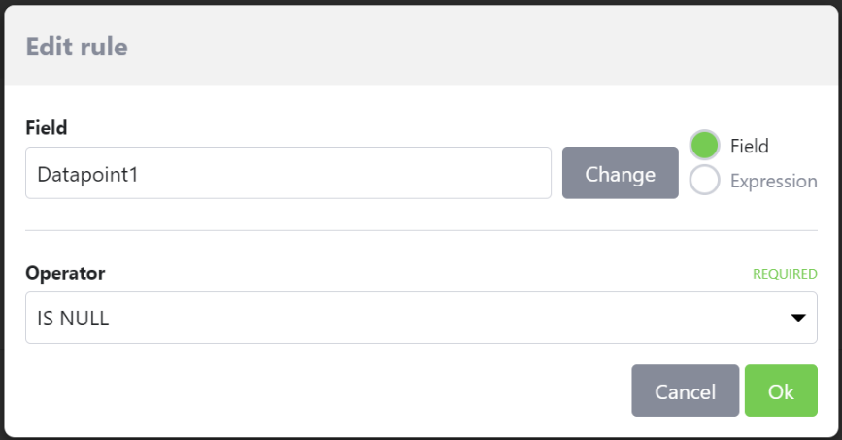Click the green filled radio circle
This screenshot has width=842, height=440.
point(704,146)
